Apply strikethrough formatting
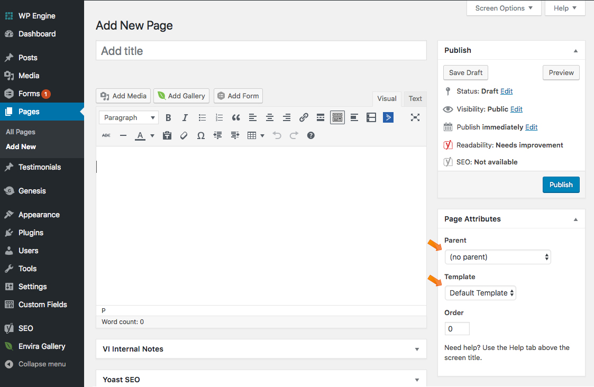The width and height of the screenshot is (594, 387). click(106, 135)
